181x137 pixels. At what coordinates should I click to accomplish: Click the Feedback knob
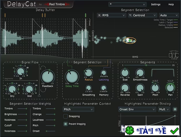pos(48,77)
